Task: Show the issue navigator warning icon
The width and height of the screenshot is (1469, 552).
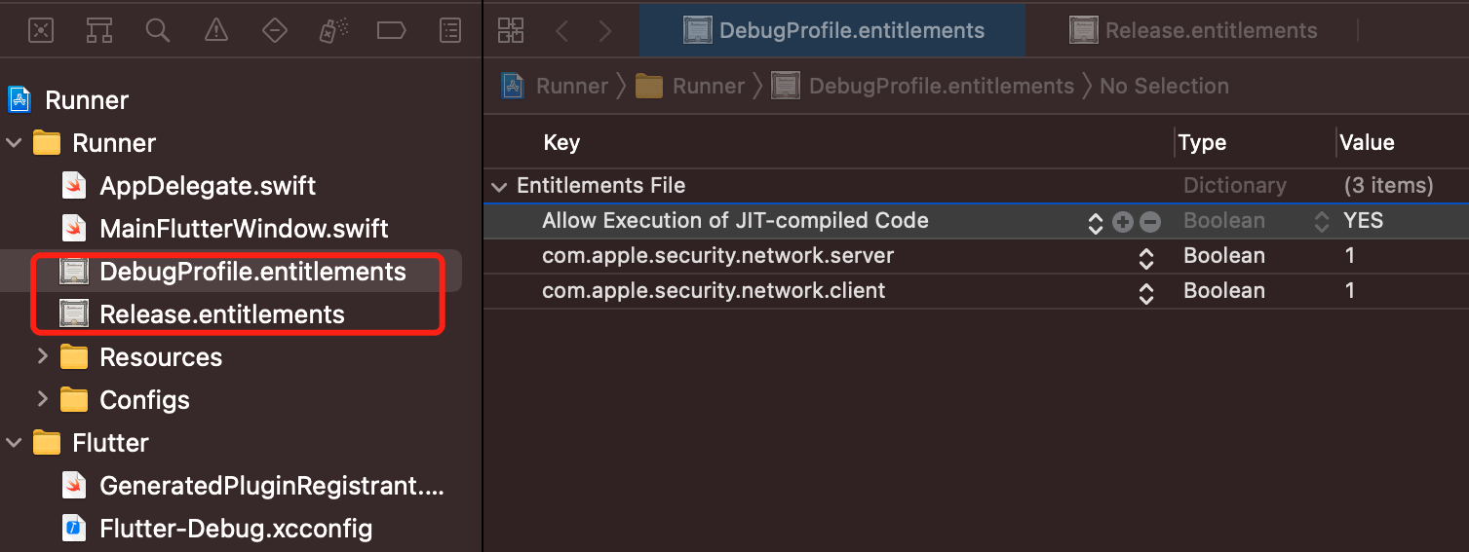Action: pos(215,30)
